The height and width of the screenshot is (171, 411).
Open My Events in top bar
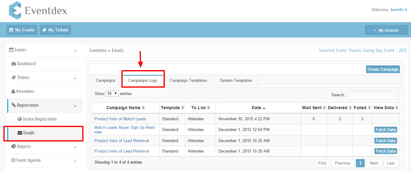(x=22, y=30)
